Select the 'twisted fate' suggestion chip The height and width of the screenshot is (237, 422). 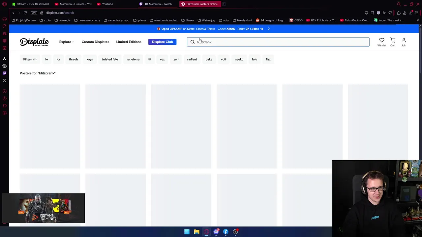(110, 59)
